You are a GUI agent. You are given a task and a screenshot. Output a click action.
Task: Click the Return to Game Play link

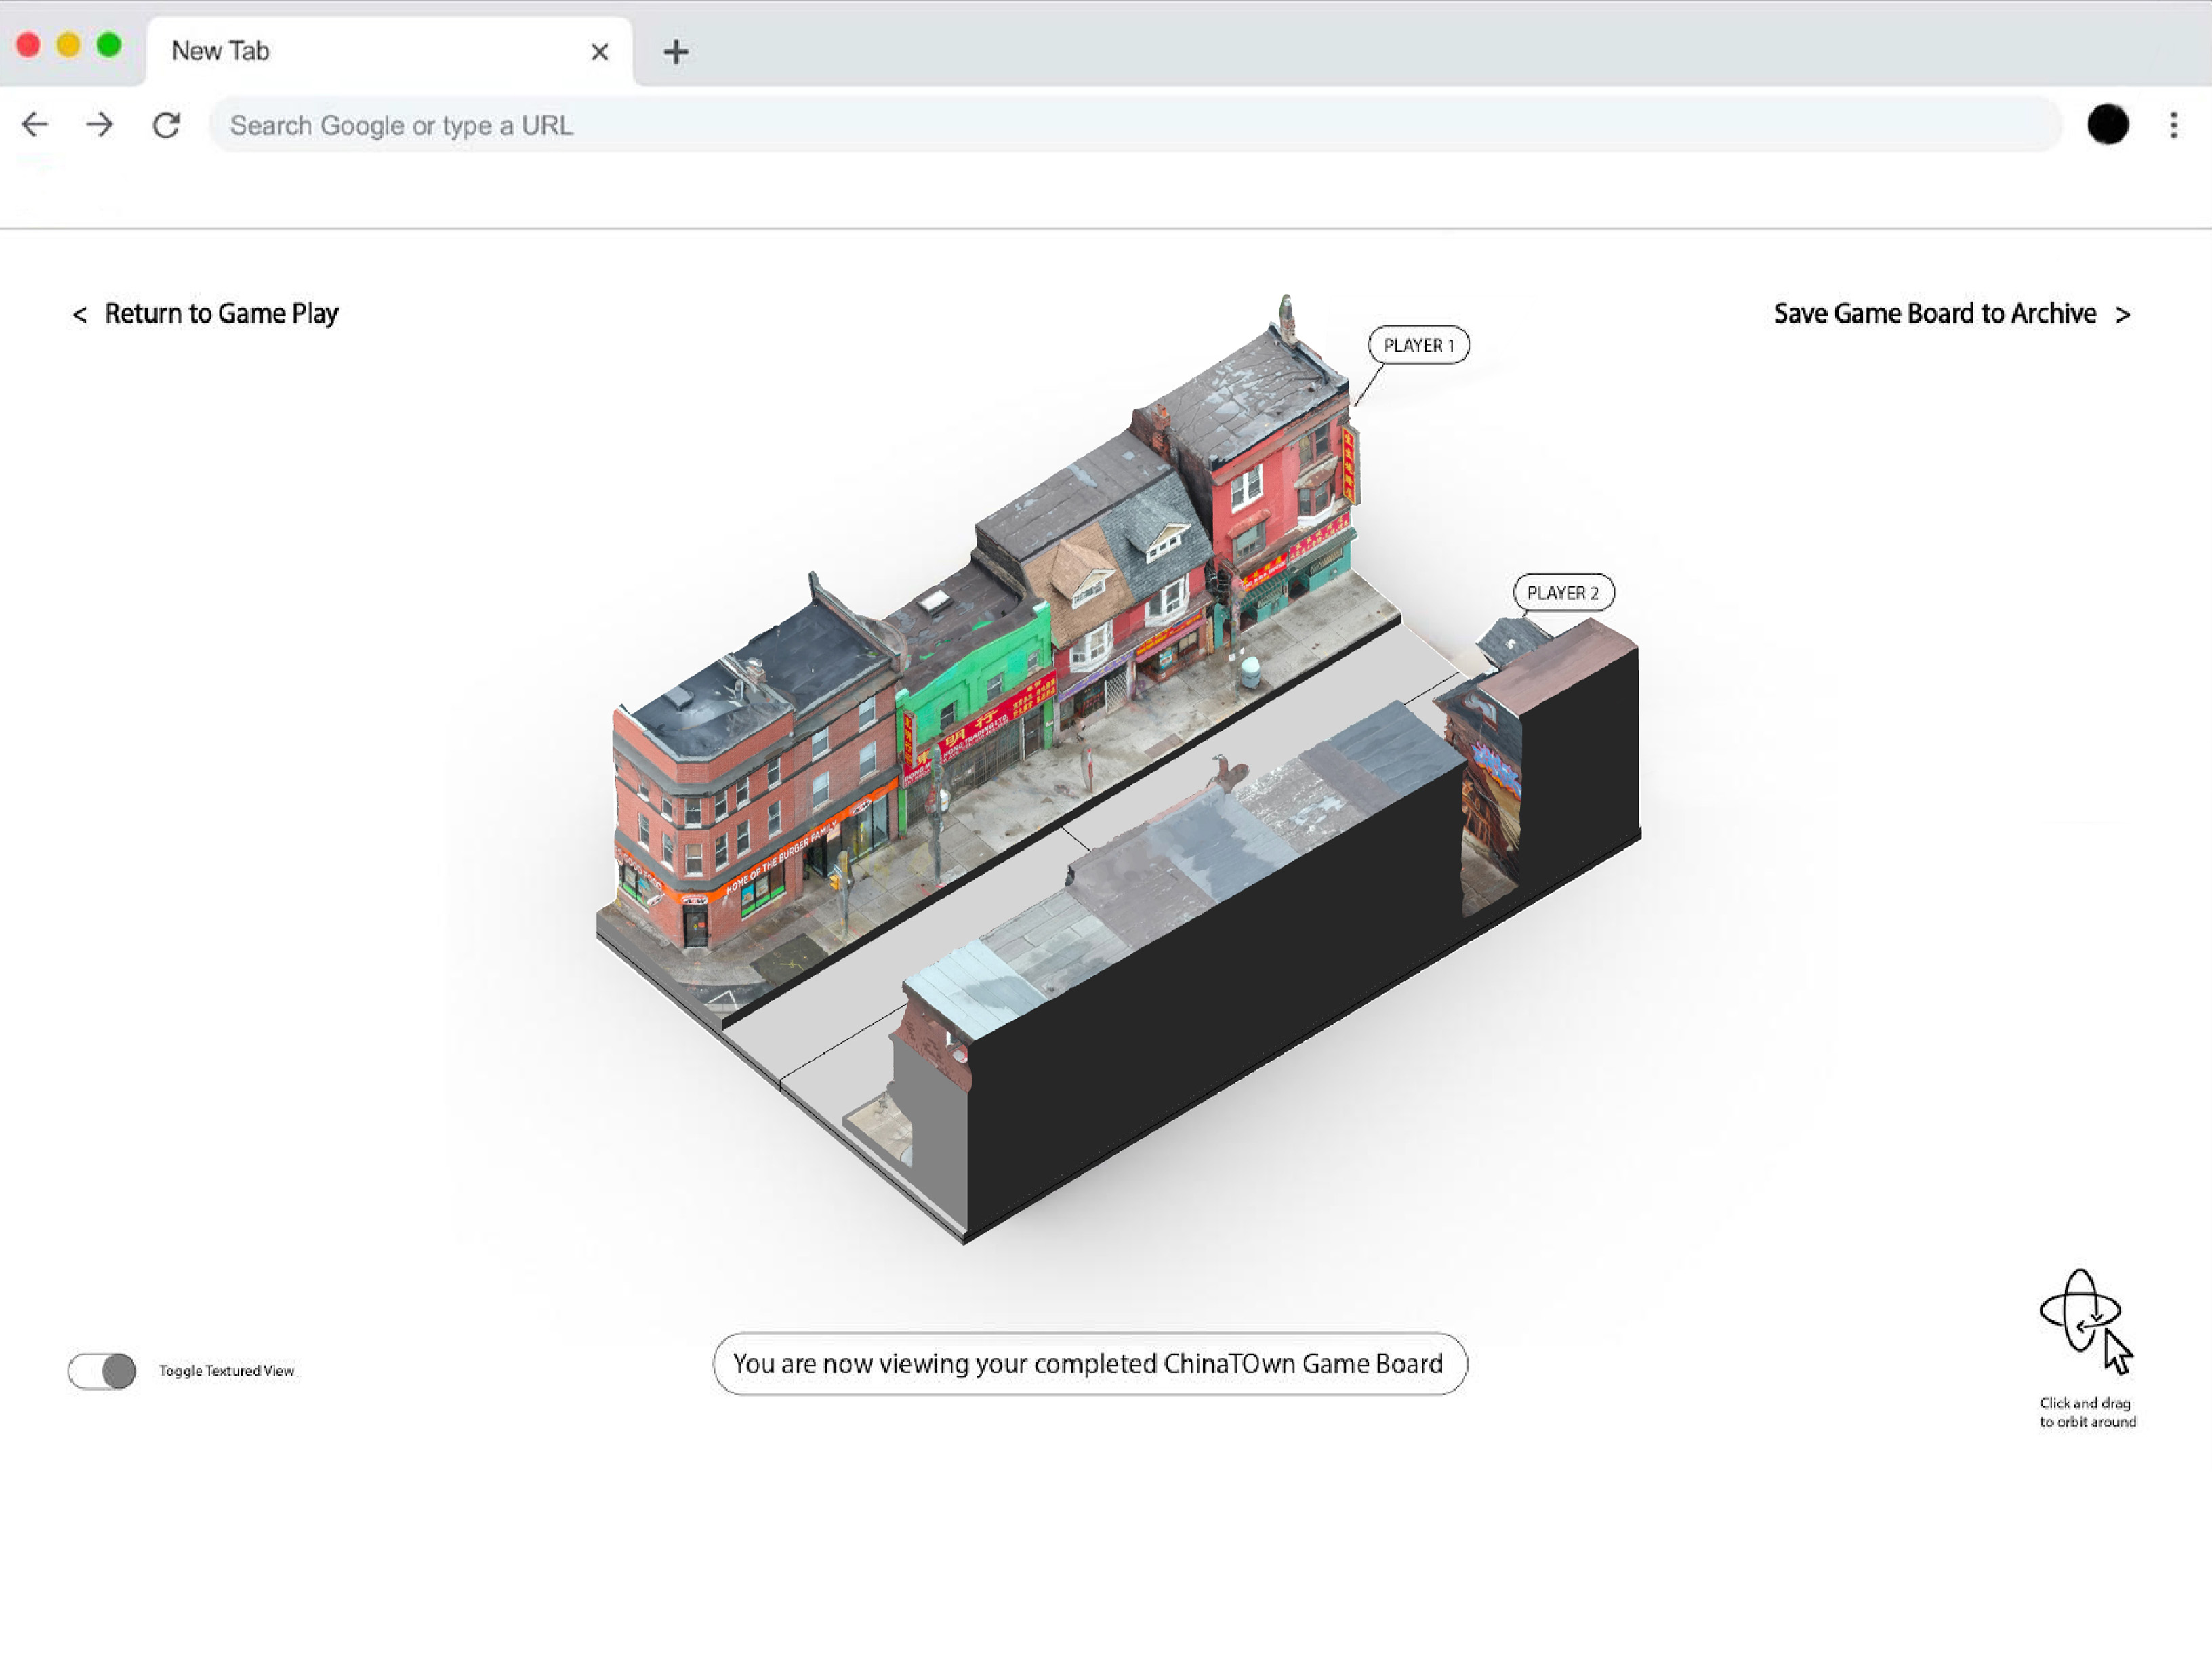click(221, 314)
